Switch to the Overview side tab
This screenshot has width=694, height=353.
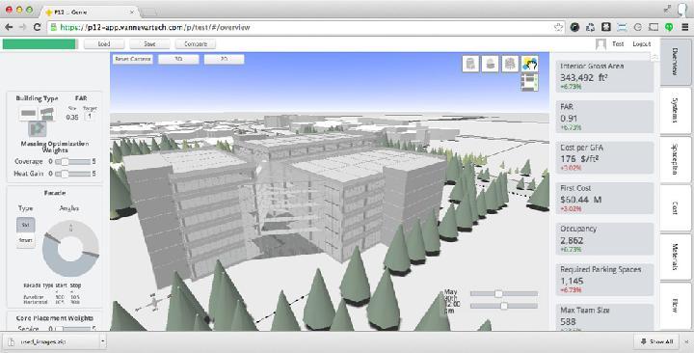676,62
